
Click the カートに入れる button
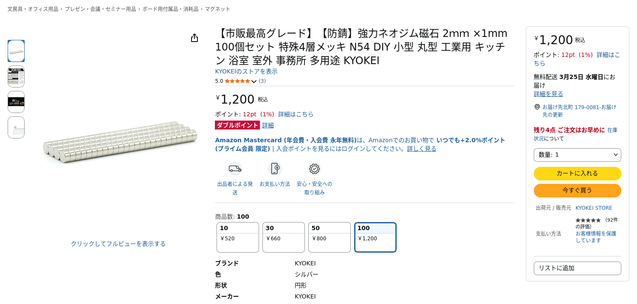coord(577,174)
